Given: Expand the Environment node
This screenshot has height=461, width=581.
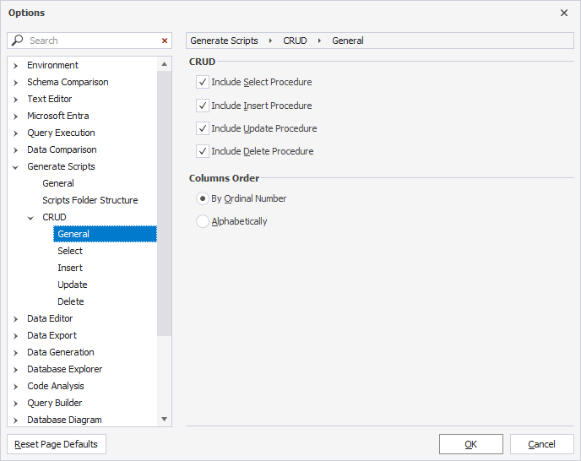Looking at the screenshot, I should pyautogui.click(x=15, y=66).
